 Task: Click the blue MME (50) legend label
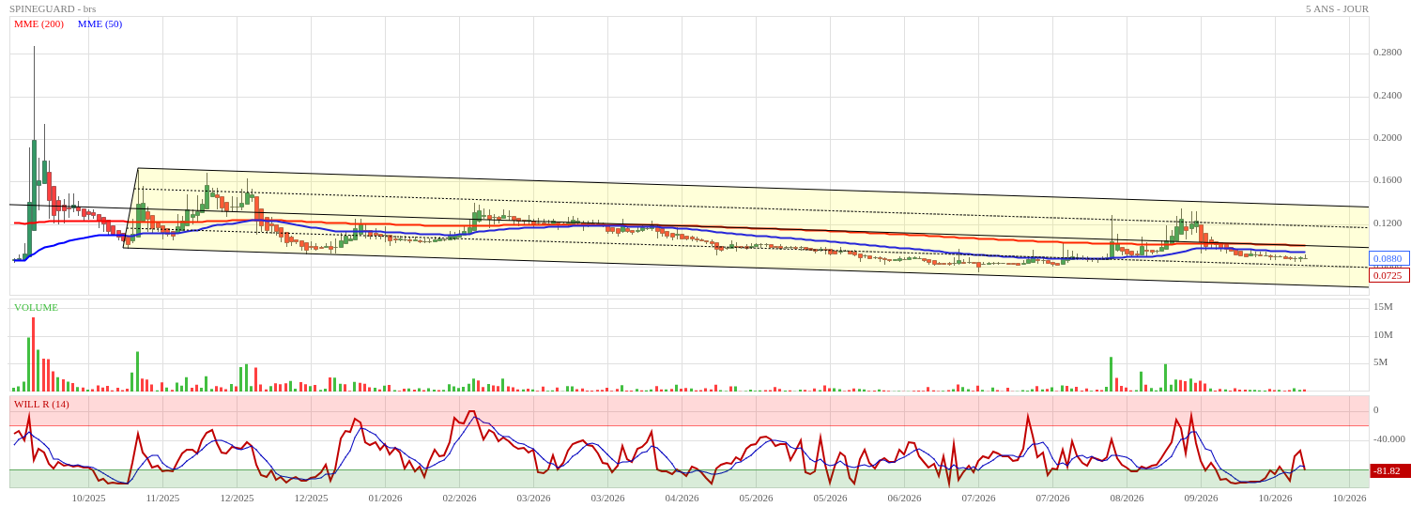[100, 23]
